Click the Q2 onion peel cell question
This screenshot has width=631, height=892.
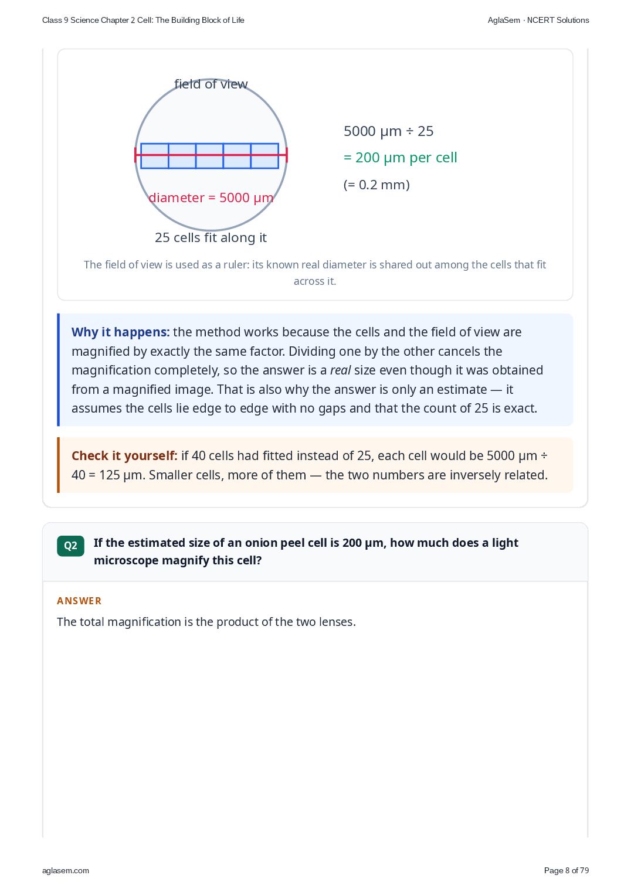[306, 551]
